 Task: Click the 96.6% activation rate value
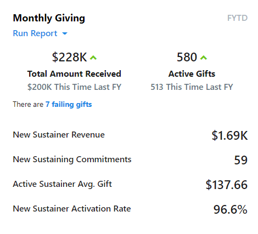tap(231, 209)
